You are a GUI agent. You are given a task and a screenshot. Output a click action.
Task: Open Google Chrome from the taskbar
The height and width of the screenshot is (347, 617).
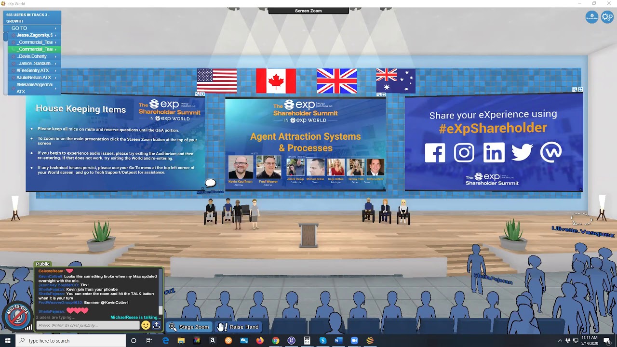(x=275, y=341)
